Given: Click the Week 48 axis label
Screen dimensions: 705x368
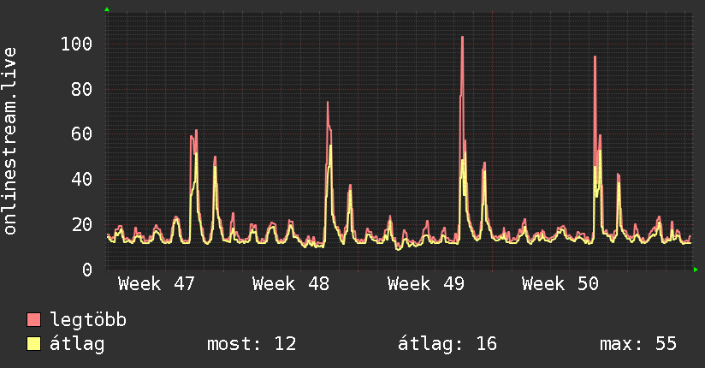Looking at the screenshot, I should point(290,284).
